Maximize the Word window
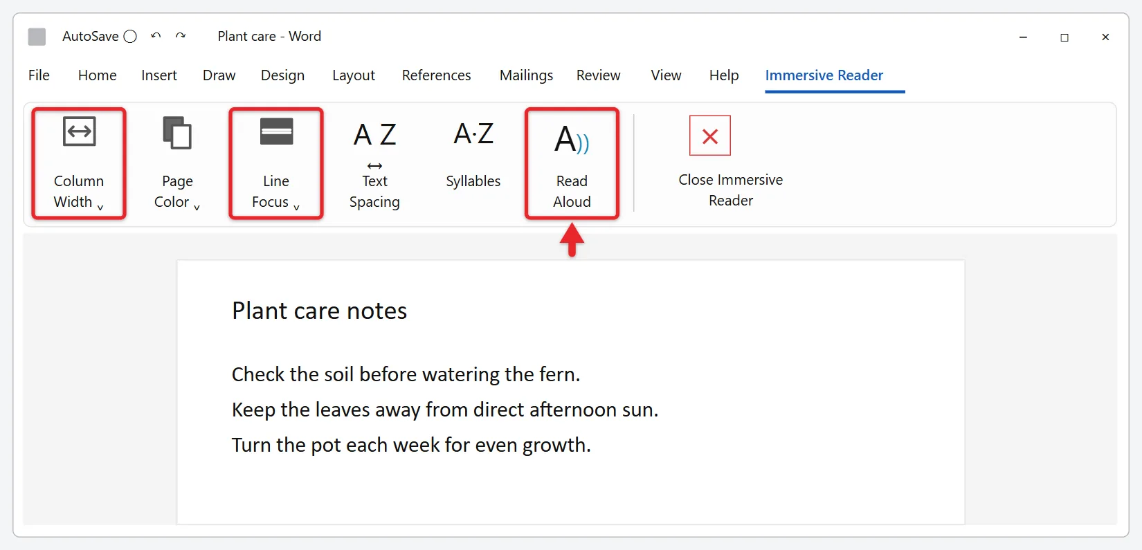 pos(1064,37)
